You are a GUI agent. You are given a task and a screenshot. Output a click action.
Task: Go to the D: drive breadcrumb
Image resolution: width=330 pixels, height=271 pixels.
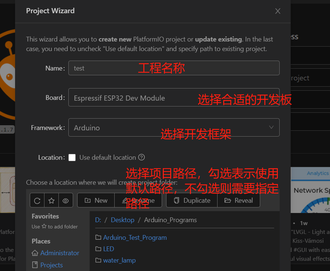(x=98, y=220)
